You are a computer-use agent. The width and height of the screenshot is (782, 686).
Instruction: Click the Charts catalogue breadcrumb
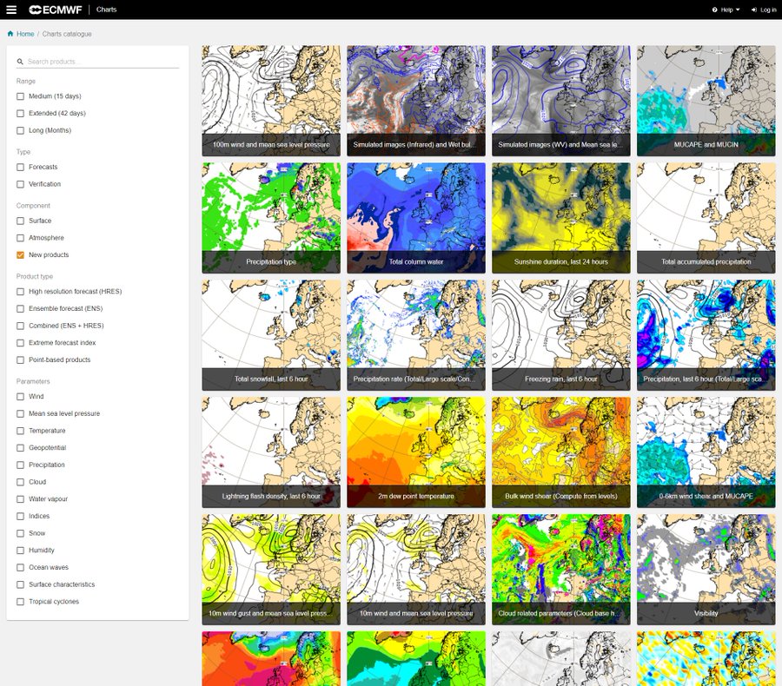tap(67, 34)
